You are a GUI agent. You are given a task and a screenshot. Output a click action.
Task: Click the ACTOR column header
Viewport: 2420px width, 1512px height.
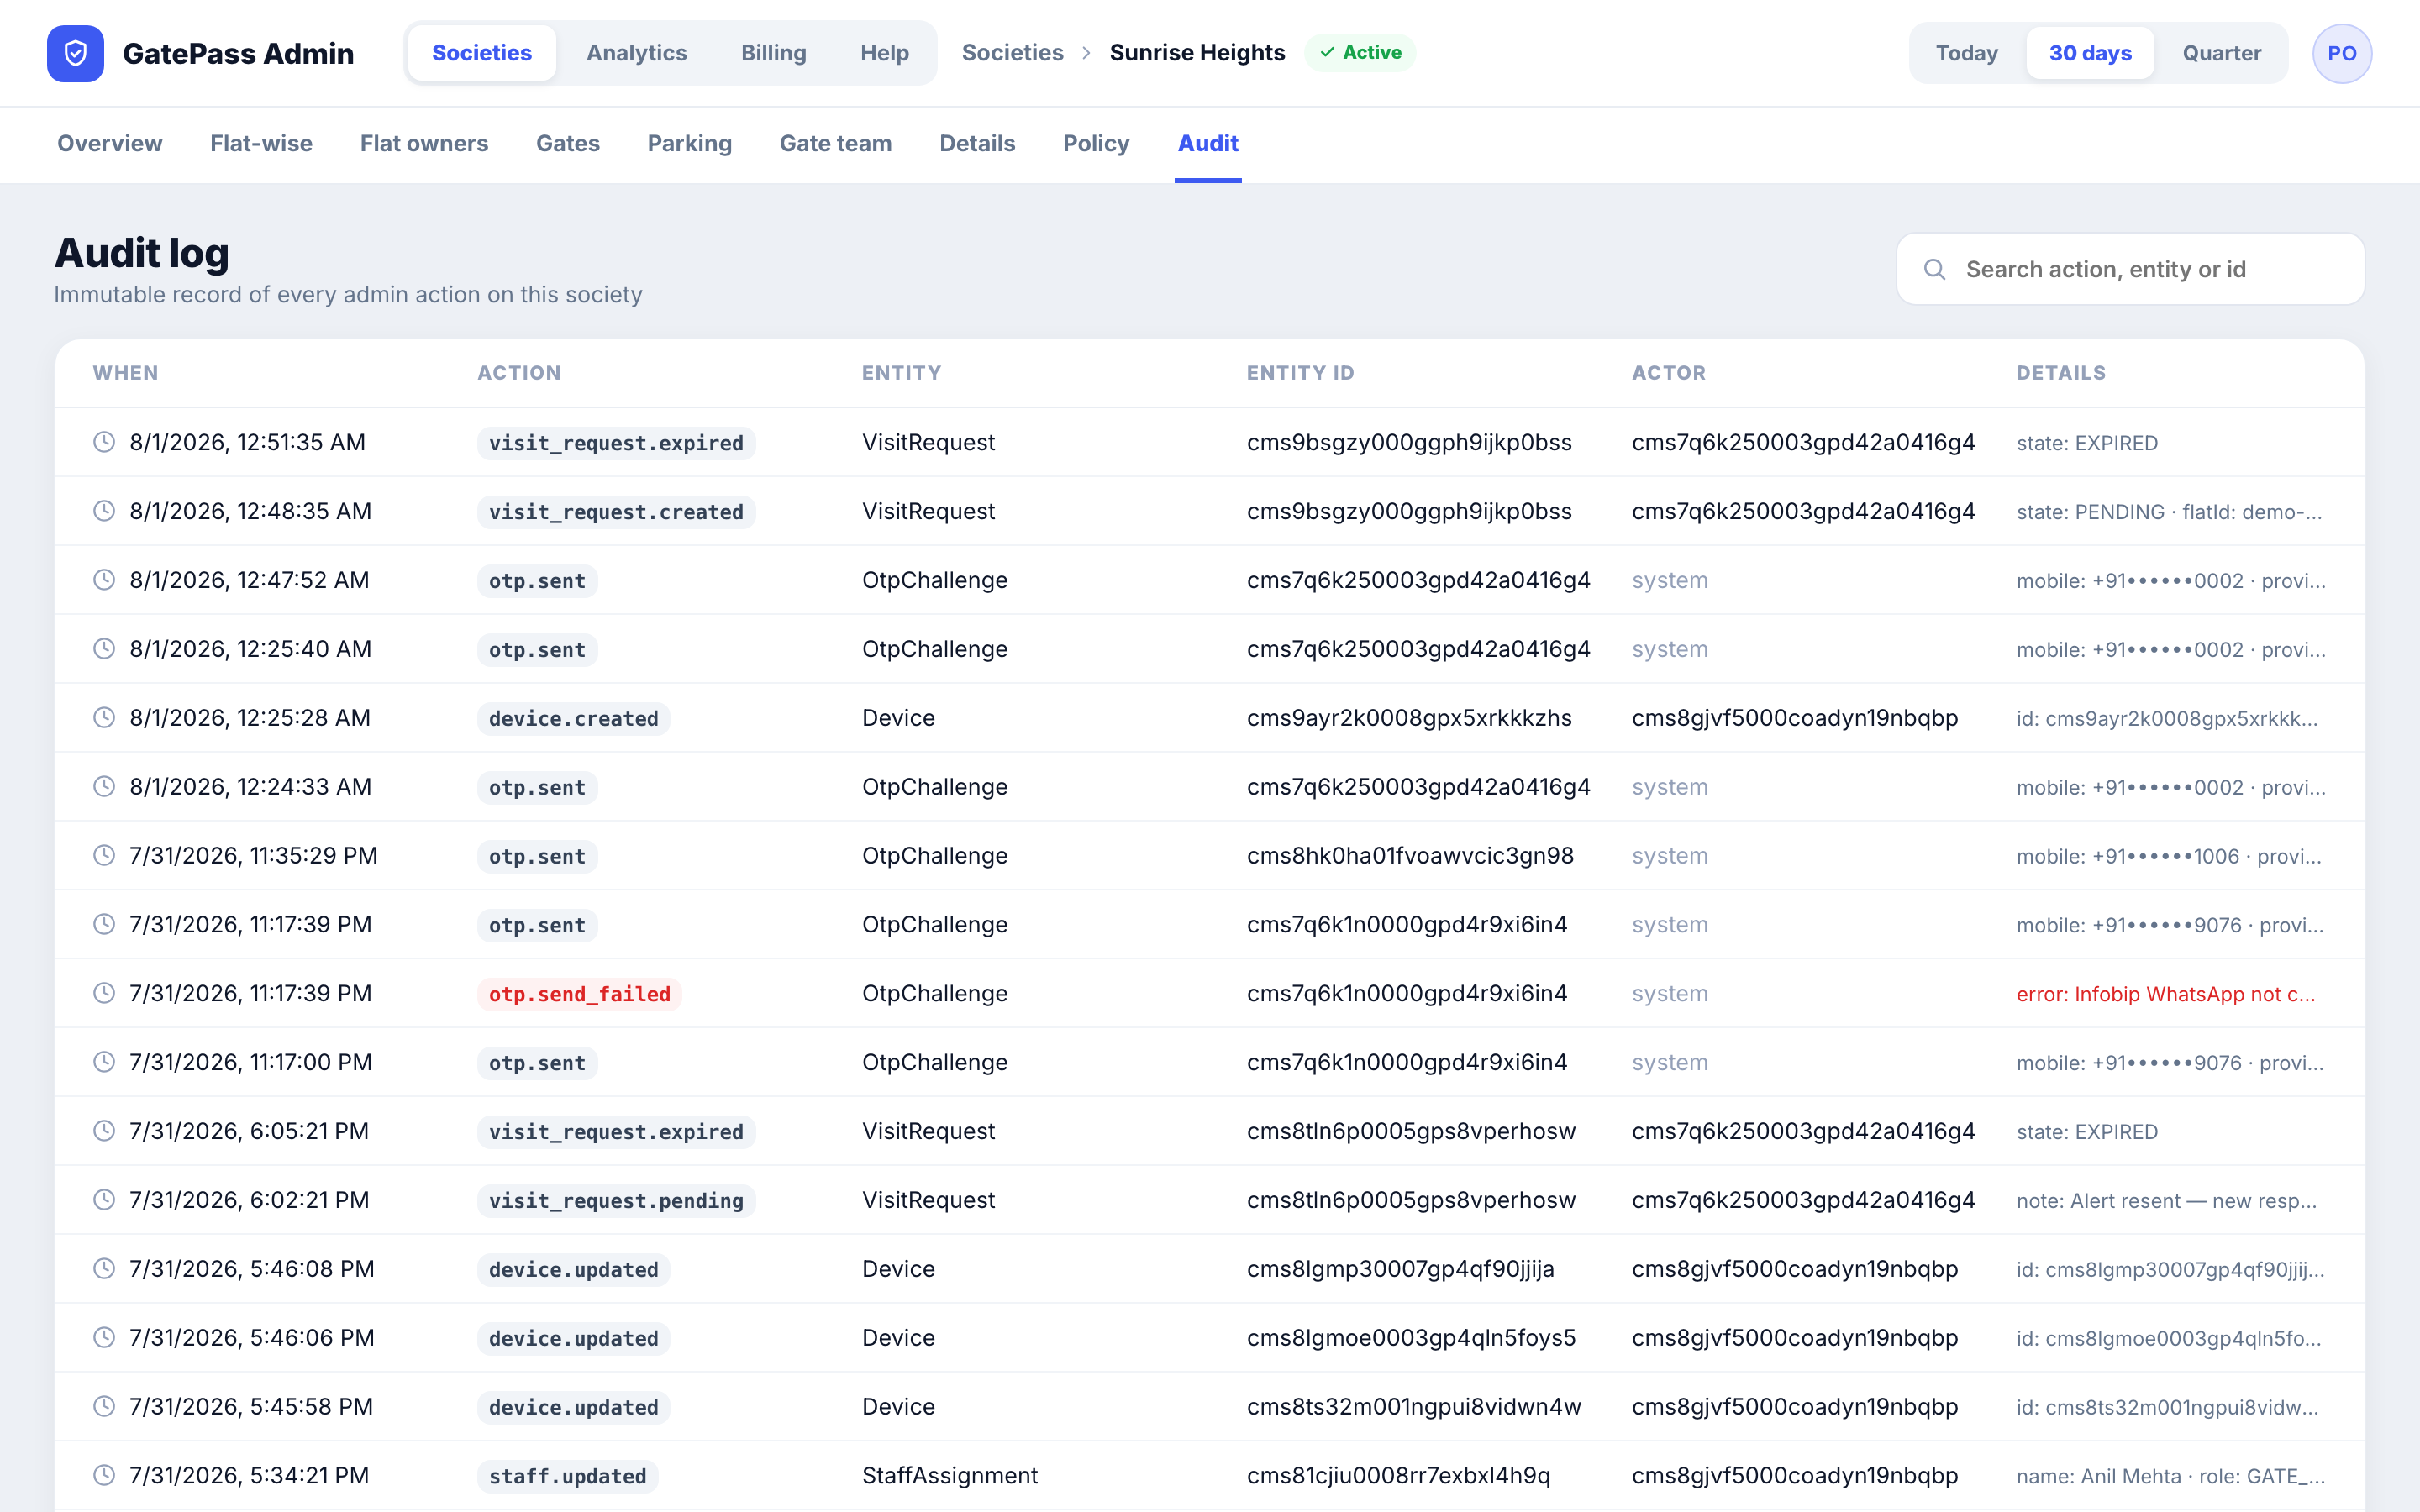coord(1669,373)
